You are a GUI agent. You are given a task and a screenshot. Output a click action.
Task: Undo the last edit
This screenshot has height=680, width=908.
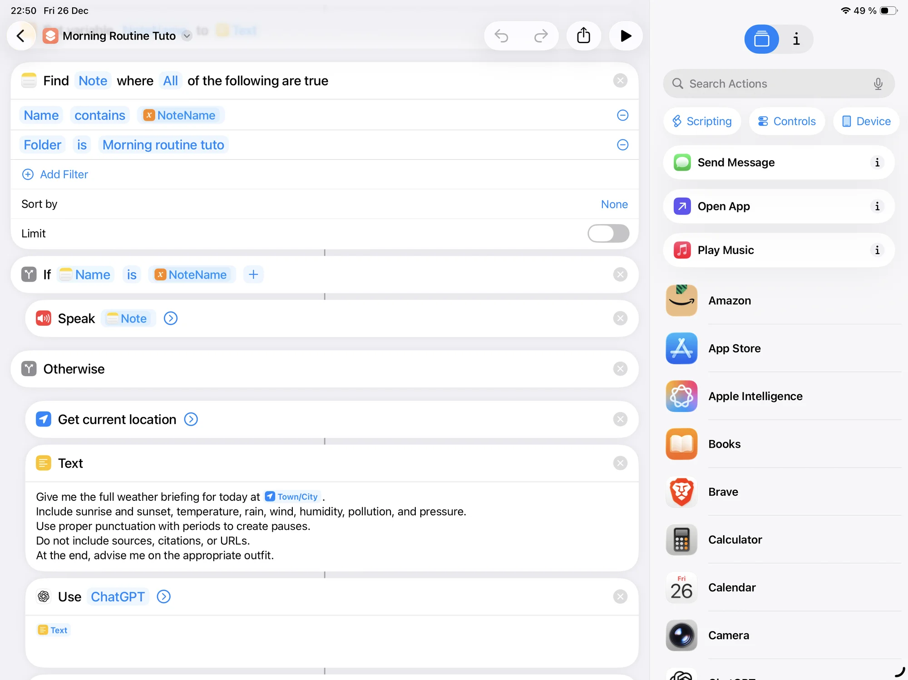point(502,36)
